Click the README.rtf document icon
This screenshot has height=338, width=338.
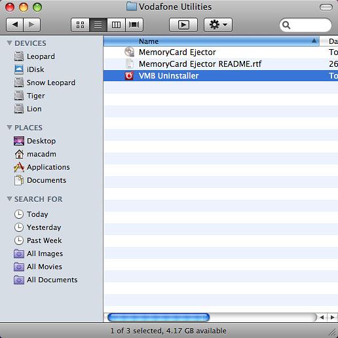coord(130,64)
